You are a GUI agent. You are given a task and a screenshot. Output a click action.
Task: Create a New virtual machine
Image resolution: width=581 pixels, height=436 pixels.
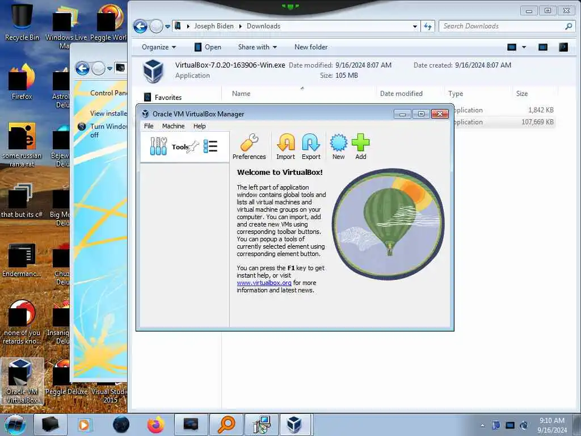pyautogui.click(x=338, y=146)
